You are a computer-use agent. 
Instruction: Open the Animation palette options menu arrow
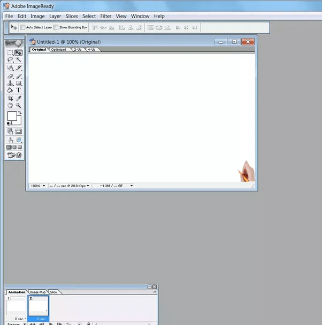(155, 292)
